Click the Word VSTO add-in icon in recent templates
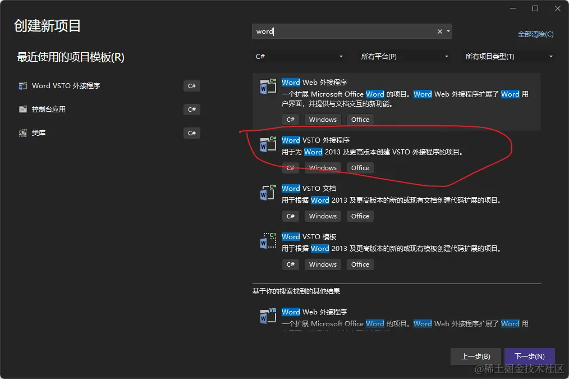This screenshot has width=569, height=379. 23,86
